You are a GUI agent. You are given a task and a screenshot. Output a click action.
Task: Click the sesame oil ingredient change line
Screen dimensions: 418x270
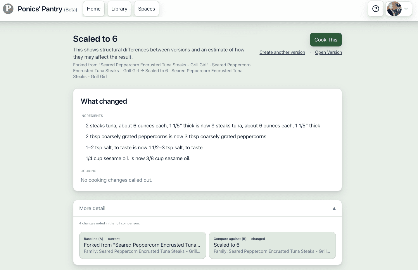click(x=138, y=158)
